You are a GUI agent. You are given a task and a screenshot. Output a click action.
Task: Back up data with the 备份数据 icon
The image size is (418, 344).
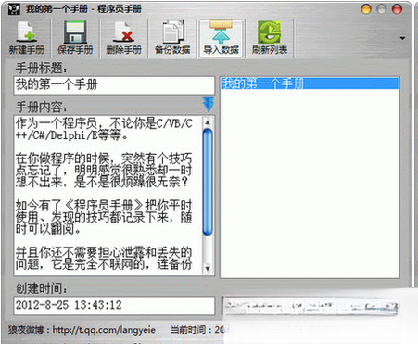(172, 38)
